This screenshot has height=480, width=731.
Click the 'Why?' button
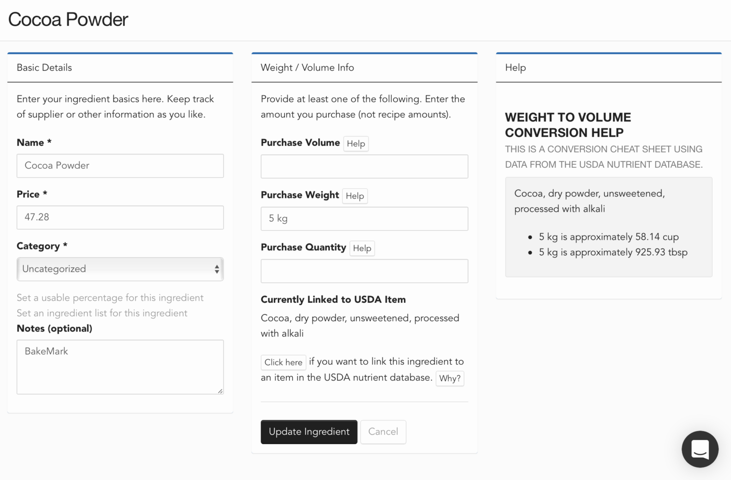[449, 379]
